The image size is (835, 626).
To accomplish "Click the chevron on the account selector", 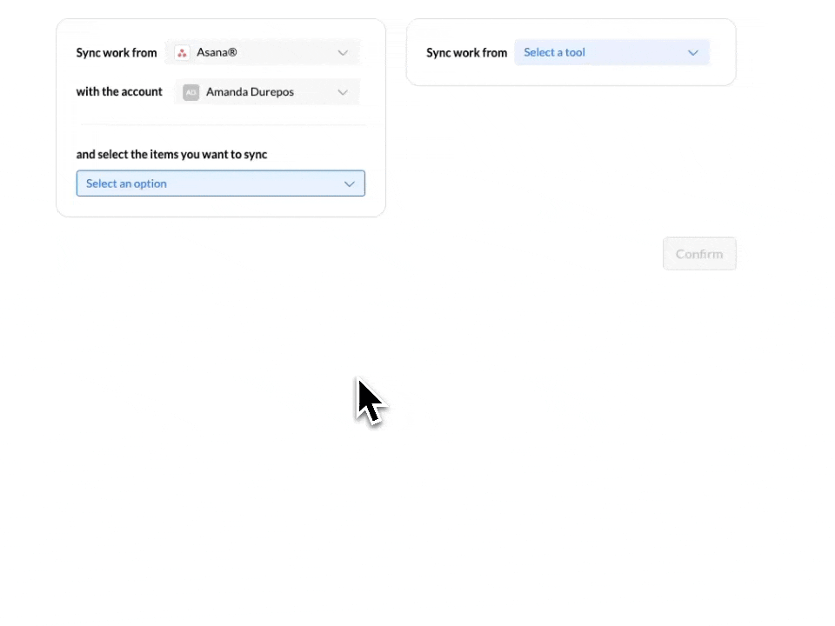I will [x=343, y=92].
